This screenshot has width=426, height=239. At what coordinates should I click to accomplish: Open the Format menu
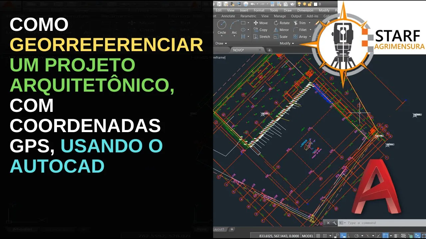coord(259,10)
